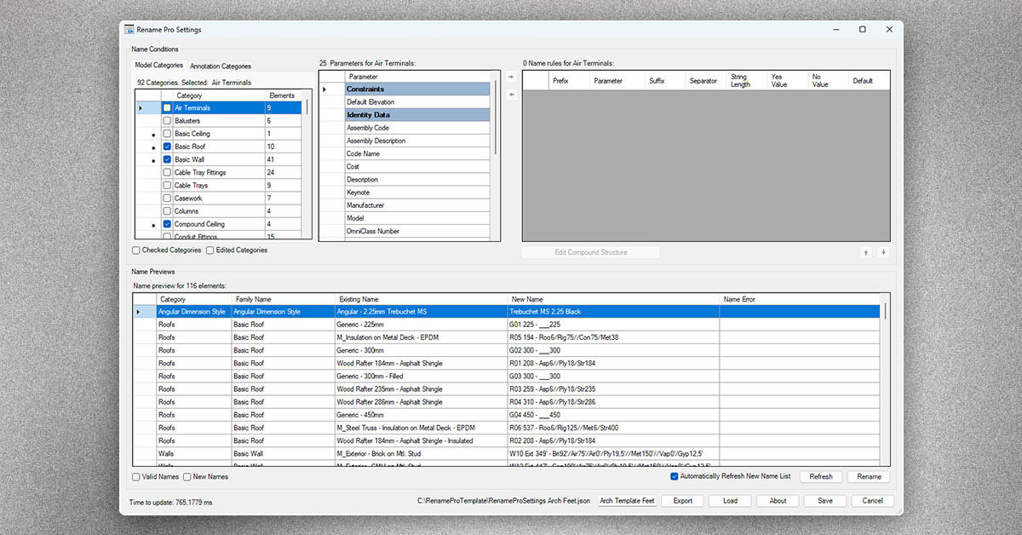Image resolution: width=1022 pixels, height=535 pixels.
Task: Tick the Casework category checkbox
Action: (x=167, y=198)
